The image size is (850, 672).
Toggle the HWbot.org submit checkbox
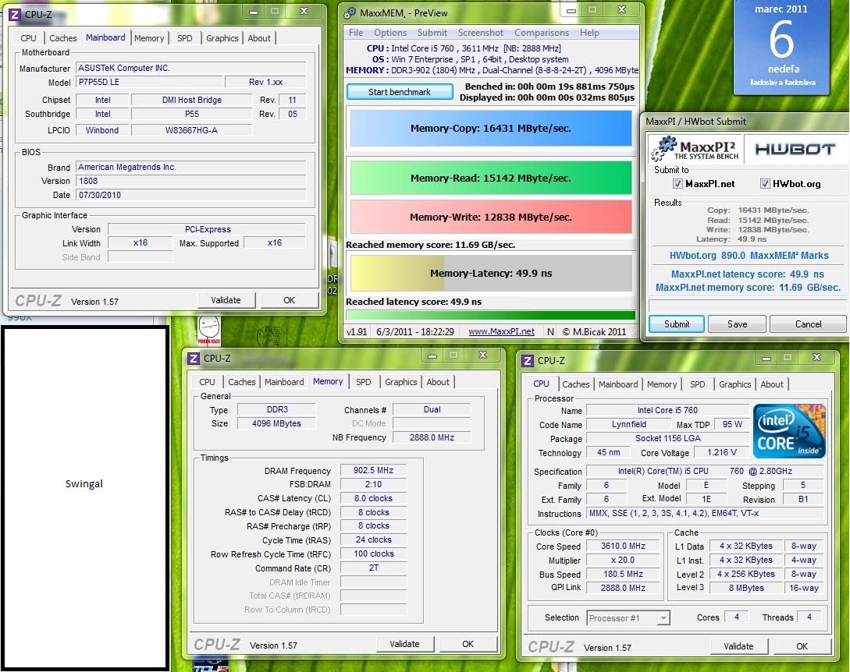(765, 183)
